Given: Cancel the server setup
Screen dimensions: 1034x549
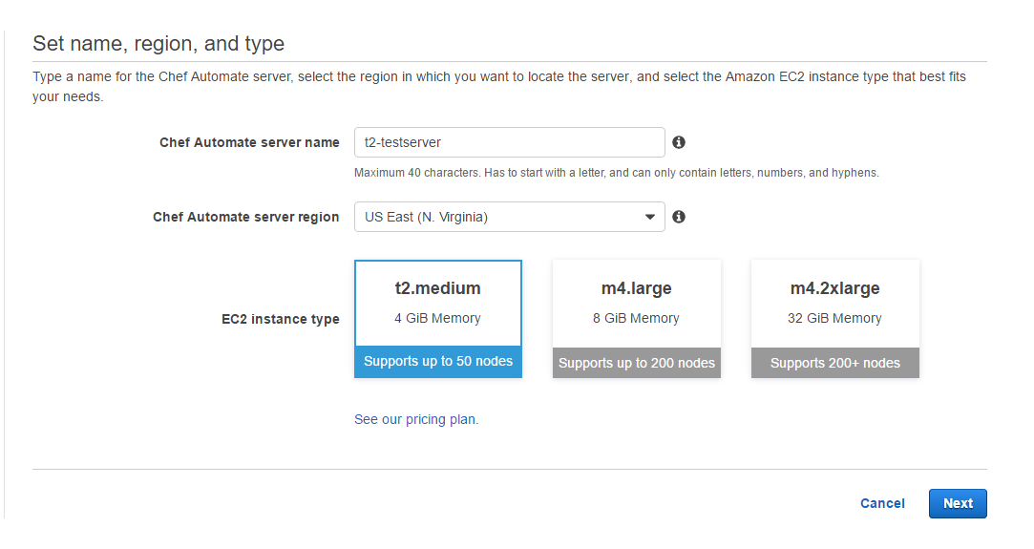Looking at the screenshot, I should (882, 503).
